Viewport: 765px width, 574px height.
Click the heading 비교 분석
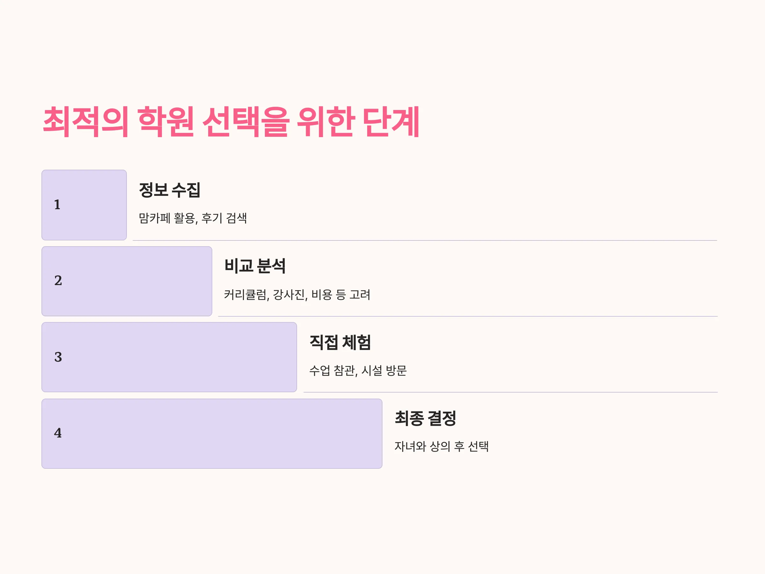[x=255, y=266]
